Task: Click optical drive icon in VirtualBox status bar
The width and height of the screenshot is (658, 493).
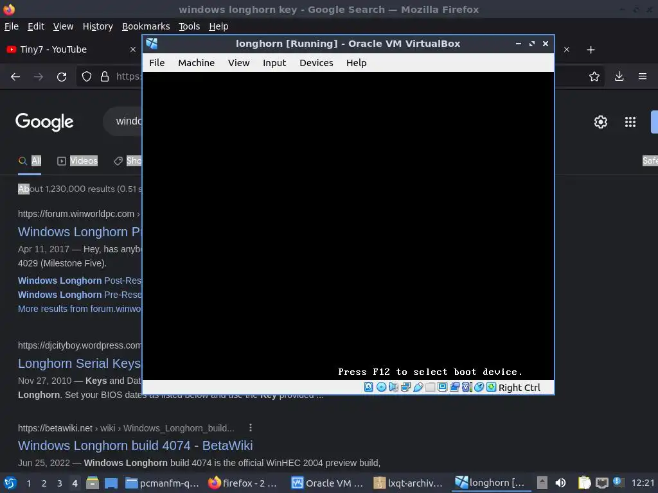Action: [381, 387]
